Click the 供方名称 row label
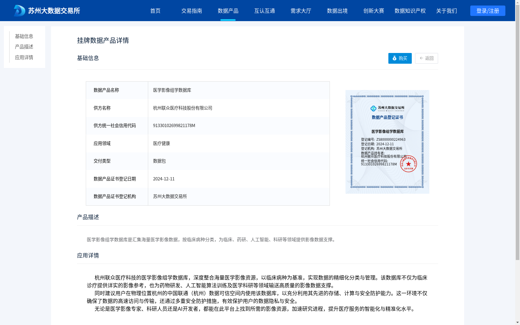 click(102, 108)
